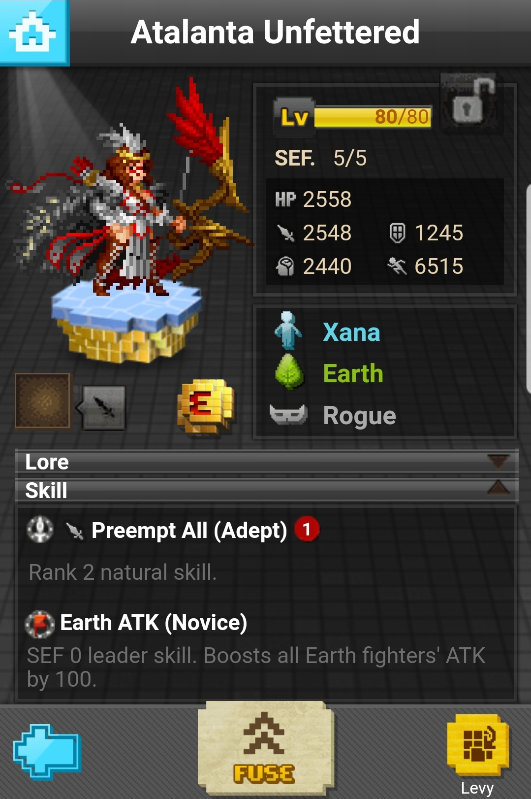Tap the Earth element leaf icon
Viewport: 531px width, 799px height.
[x=289, y=372]
